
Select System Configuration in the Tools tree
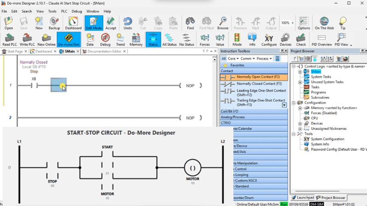tap(327, 139)
